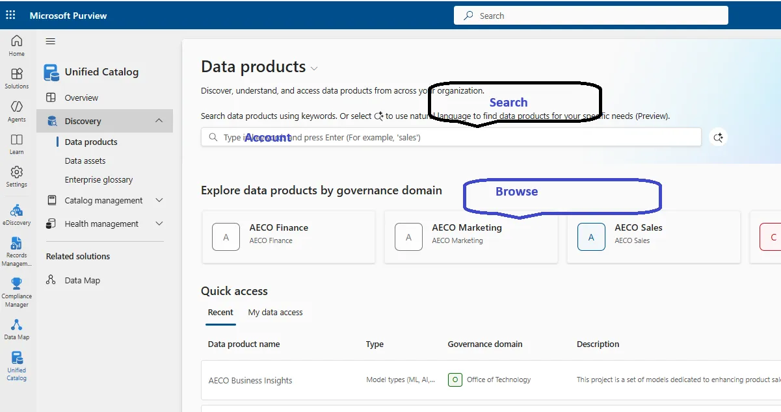Open Settings gear in left rail
Image resolution: width=781 pixels, height=412 pixels.
(16, 176)
